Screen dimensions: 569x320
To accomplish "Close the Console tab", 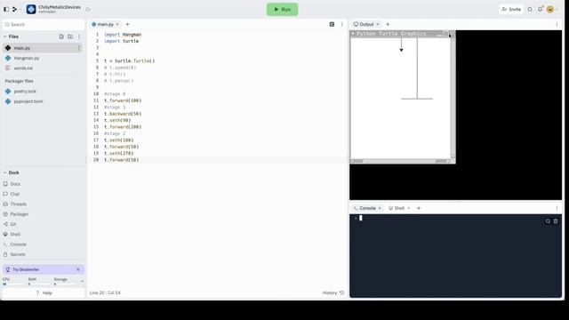I will (380, 208).
